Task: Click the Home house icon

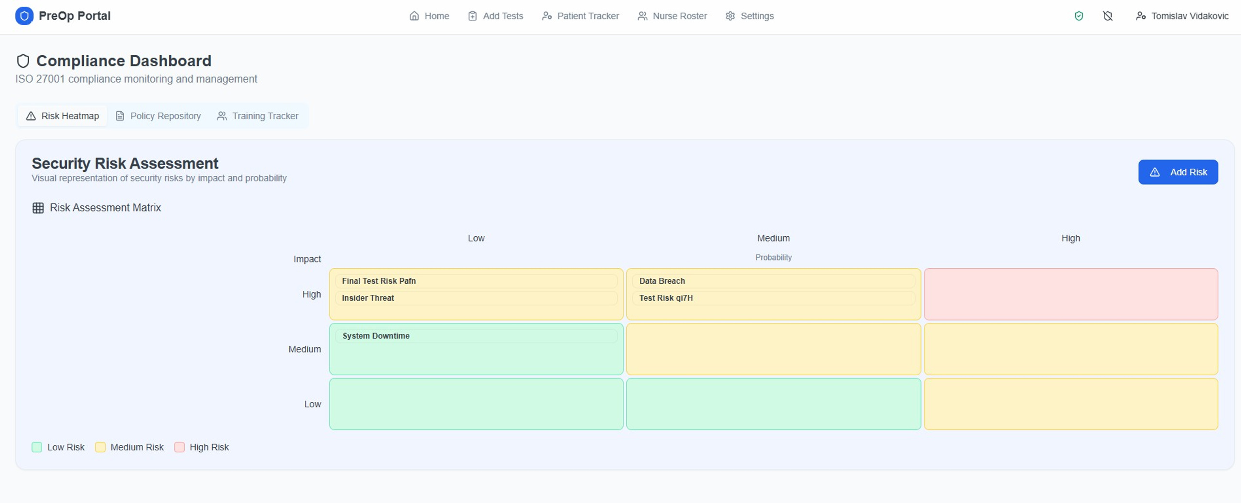Action: click(x=414, y=16)
